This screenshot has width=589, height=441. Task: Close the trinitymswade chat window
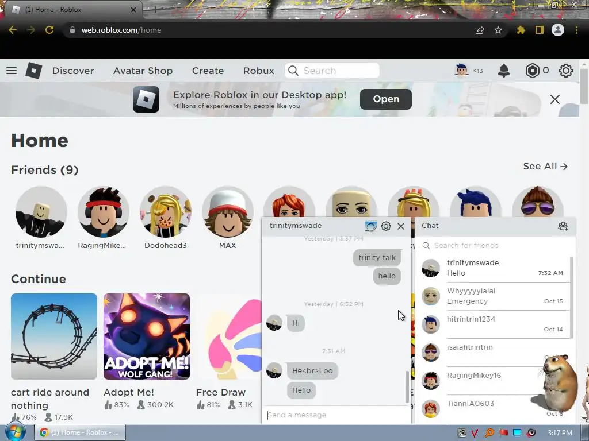(x=401, y=226)
